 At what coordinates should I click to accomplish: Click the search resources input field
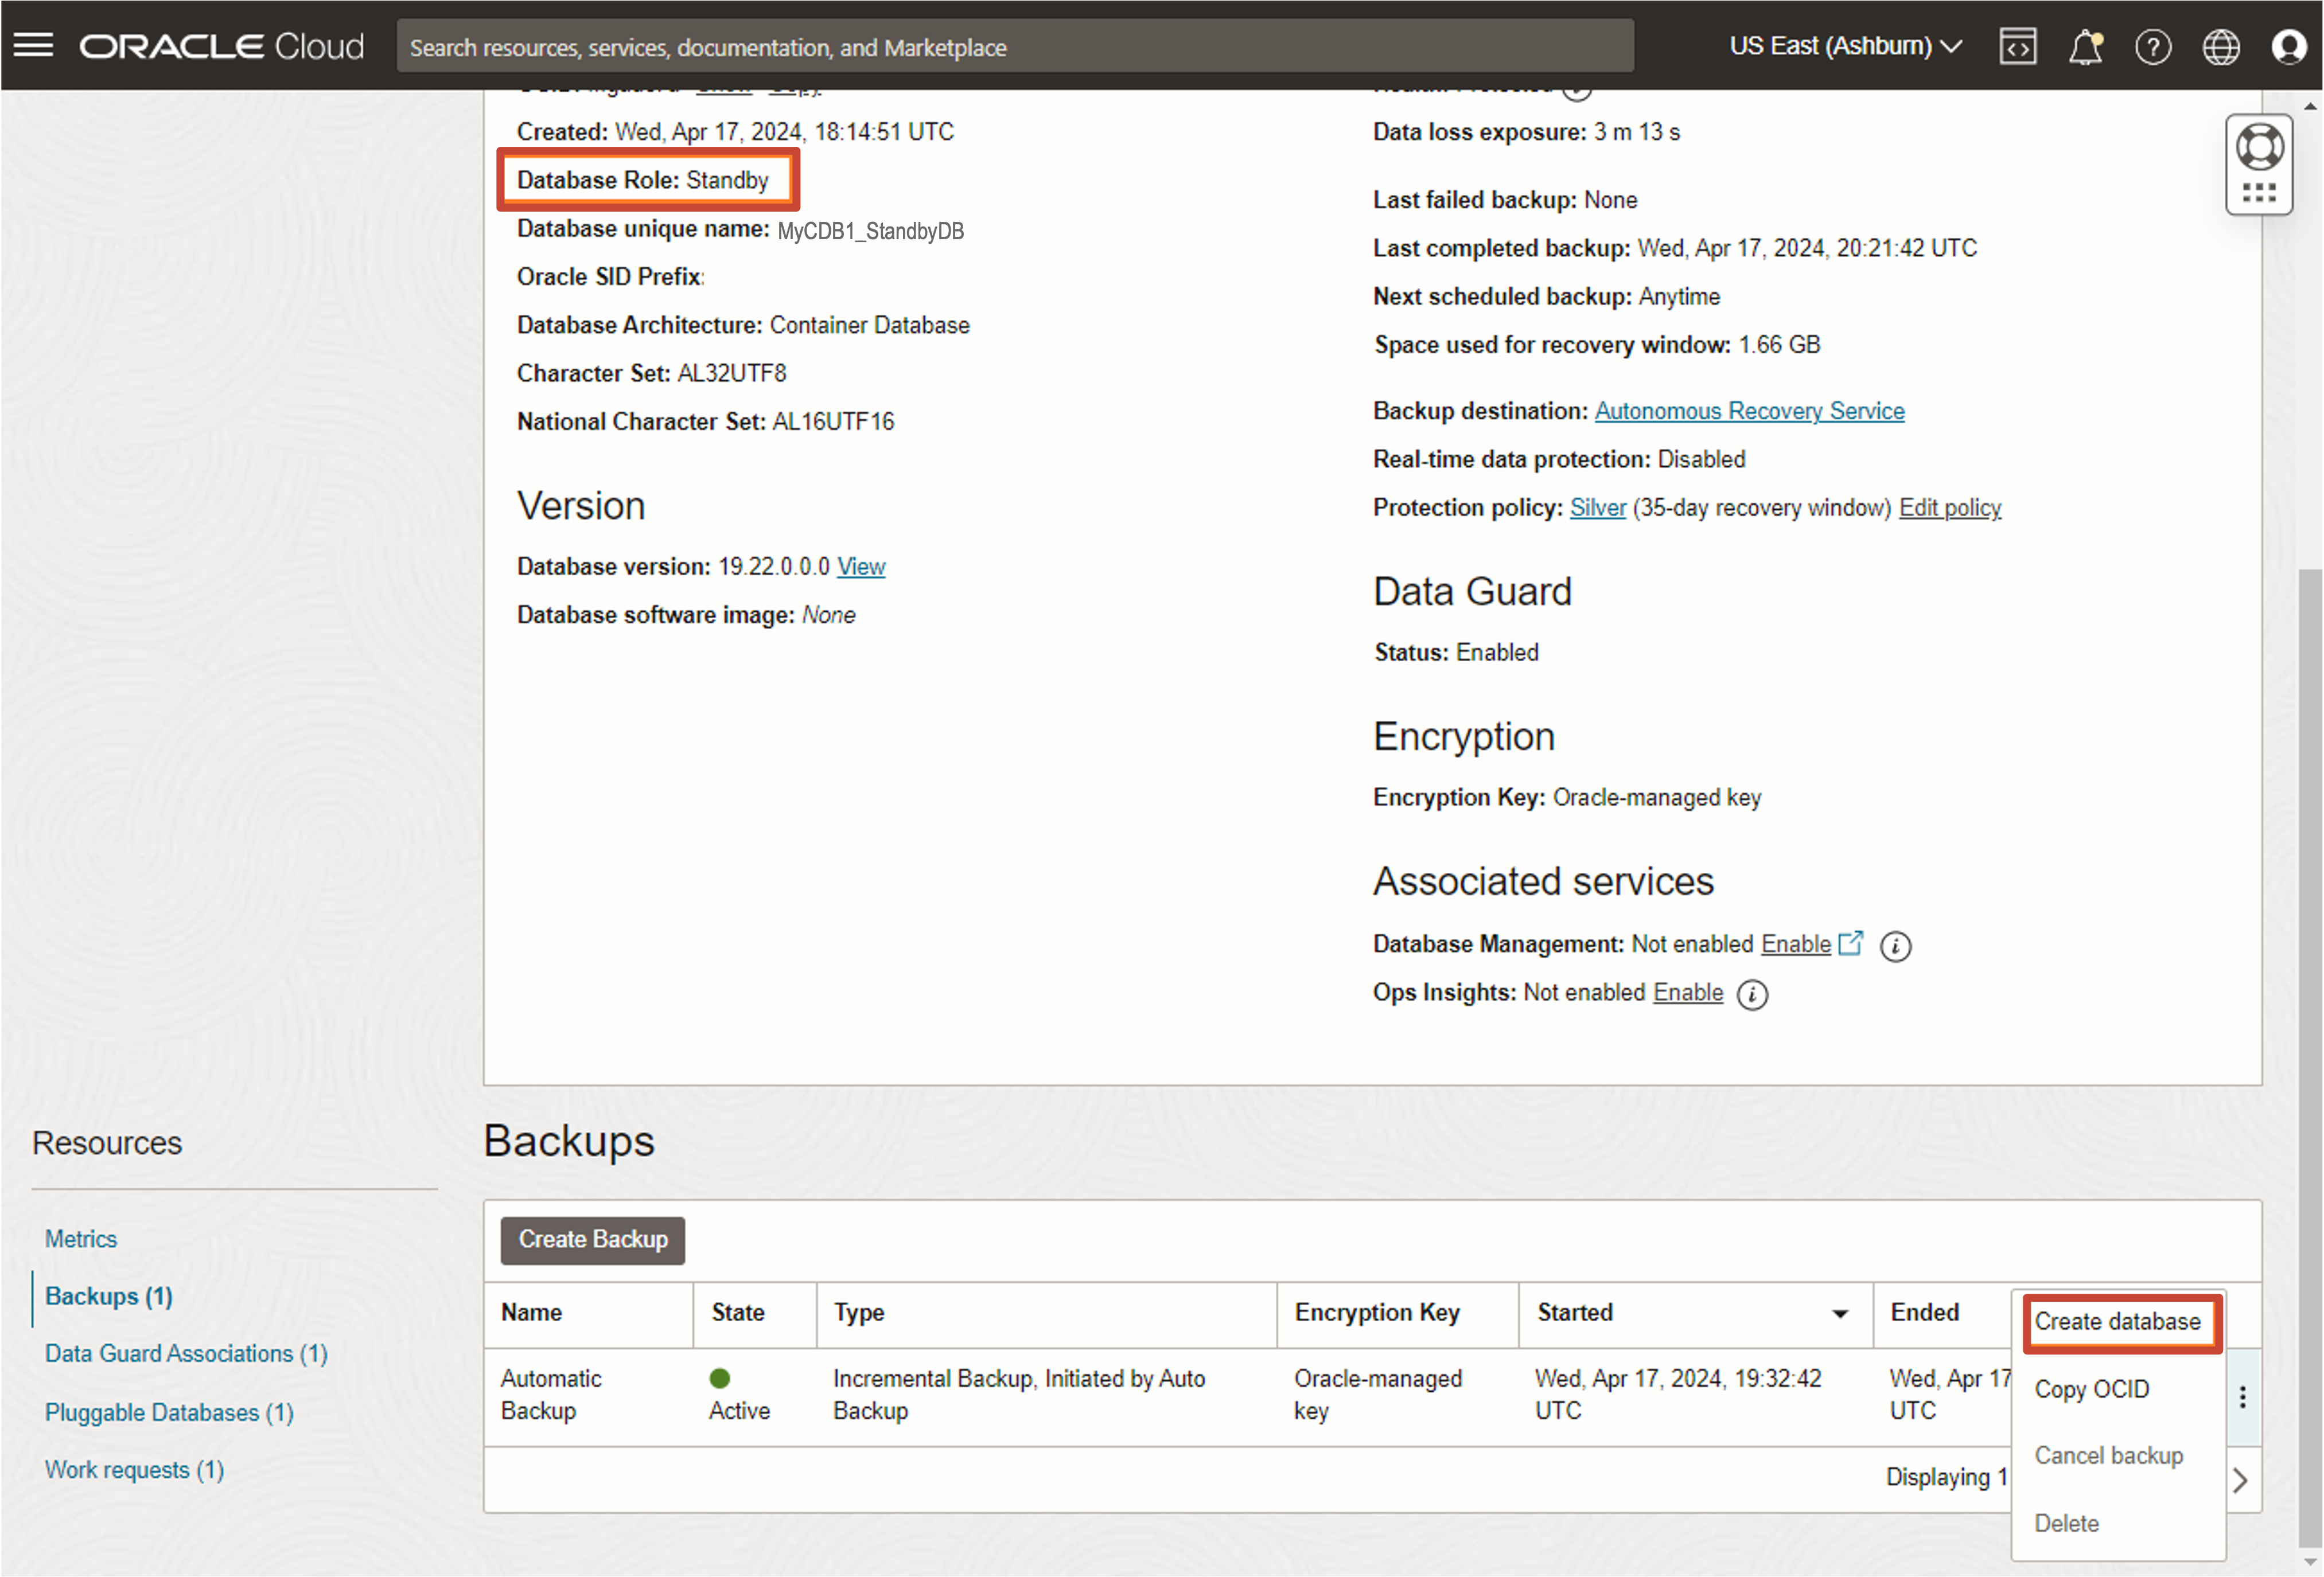click(x=1015, y=46)
